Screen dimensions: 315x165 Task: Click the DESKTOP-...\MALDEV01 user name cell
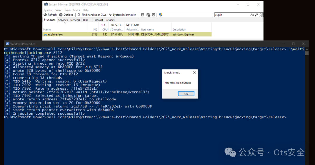point(155,34)
